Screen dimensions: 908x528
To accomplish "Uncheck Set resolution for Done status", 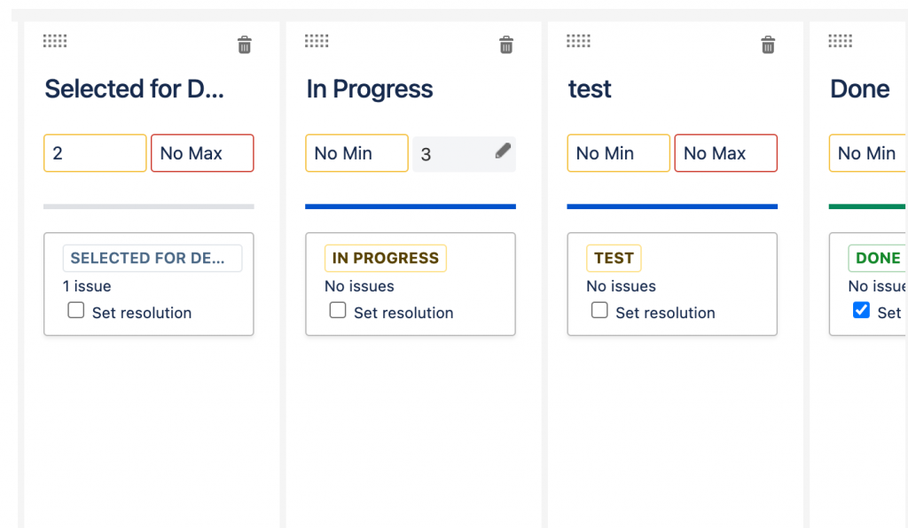I will pos(861,311).
